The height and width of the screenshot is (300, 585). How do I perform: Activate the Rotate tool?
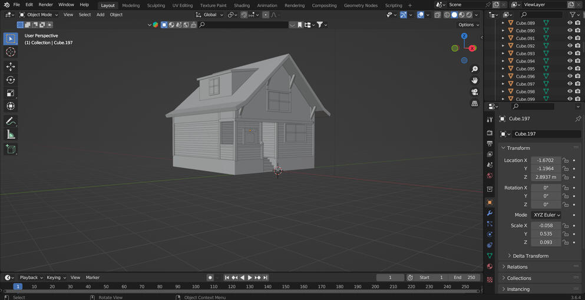click(11, 80)
